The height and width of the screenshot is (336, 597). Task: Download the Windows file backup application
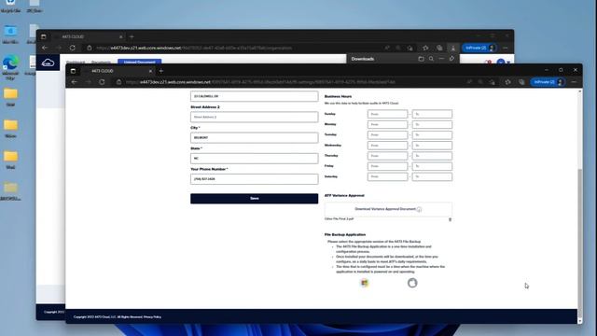click(365, 283)
